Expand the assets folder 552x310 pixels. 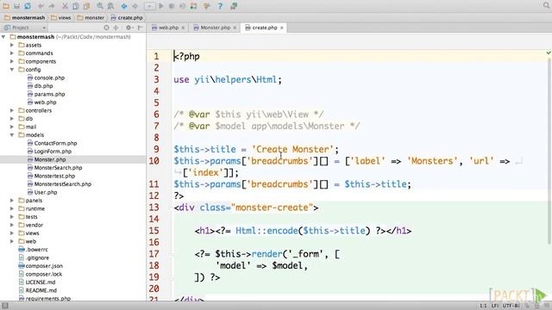tap(12, 45)
